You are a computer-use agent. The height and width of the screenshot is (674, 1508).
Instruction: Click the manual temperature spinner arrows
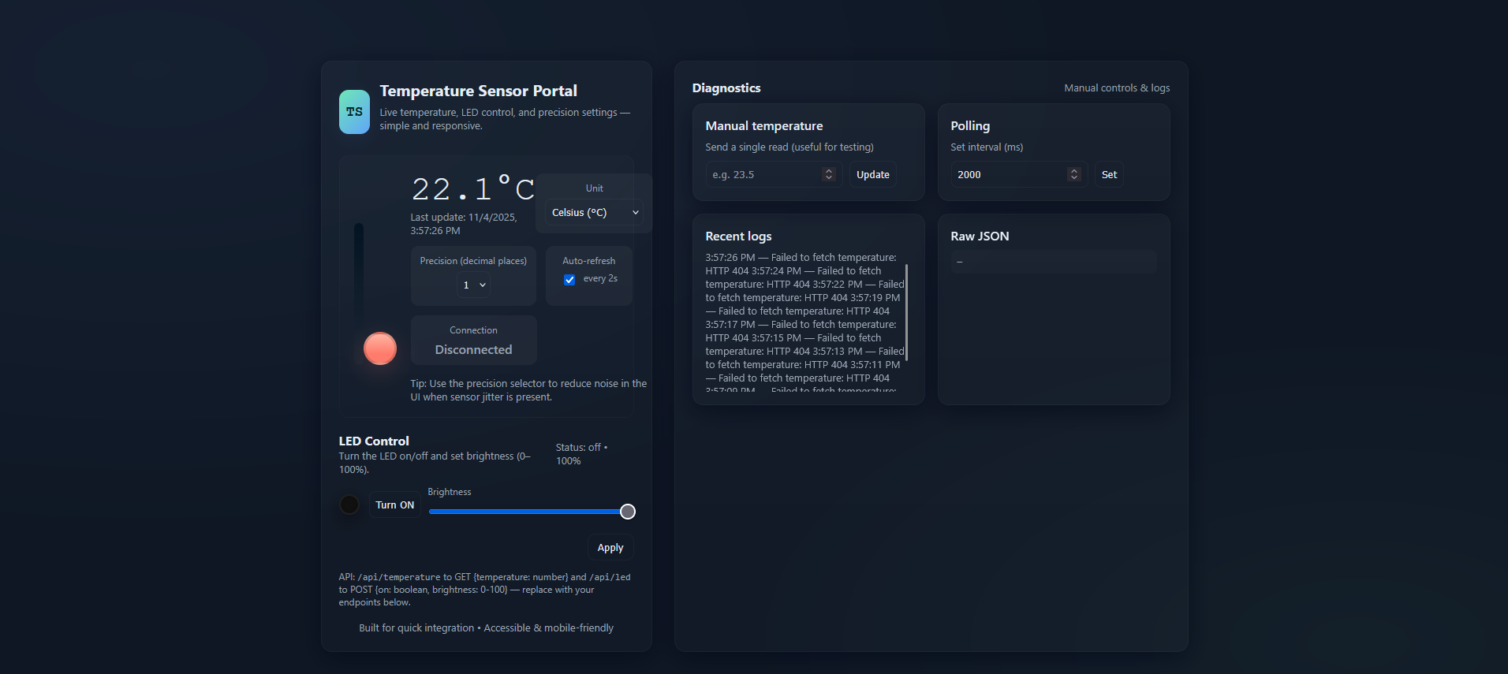[x=828, y=174]
